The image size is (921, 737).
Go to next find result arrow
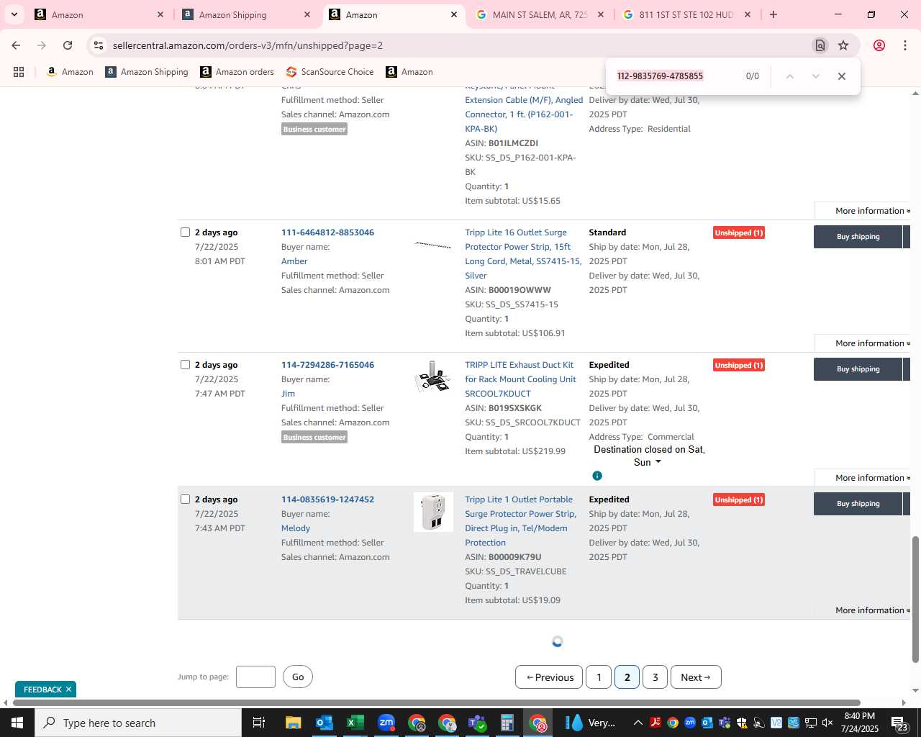815,76
